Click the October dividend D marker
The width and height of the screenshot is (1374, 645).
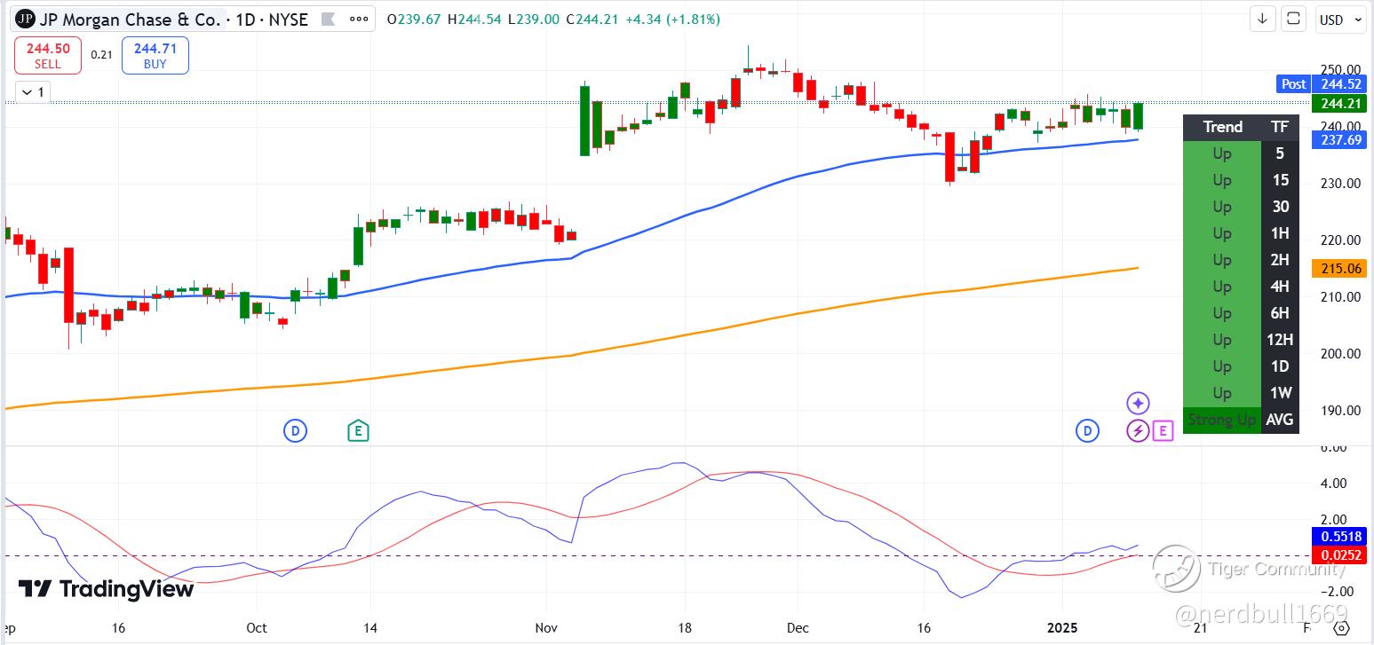[x=295, y=431]
